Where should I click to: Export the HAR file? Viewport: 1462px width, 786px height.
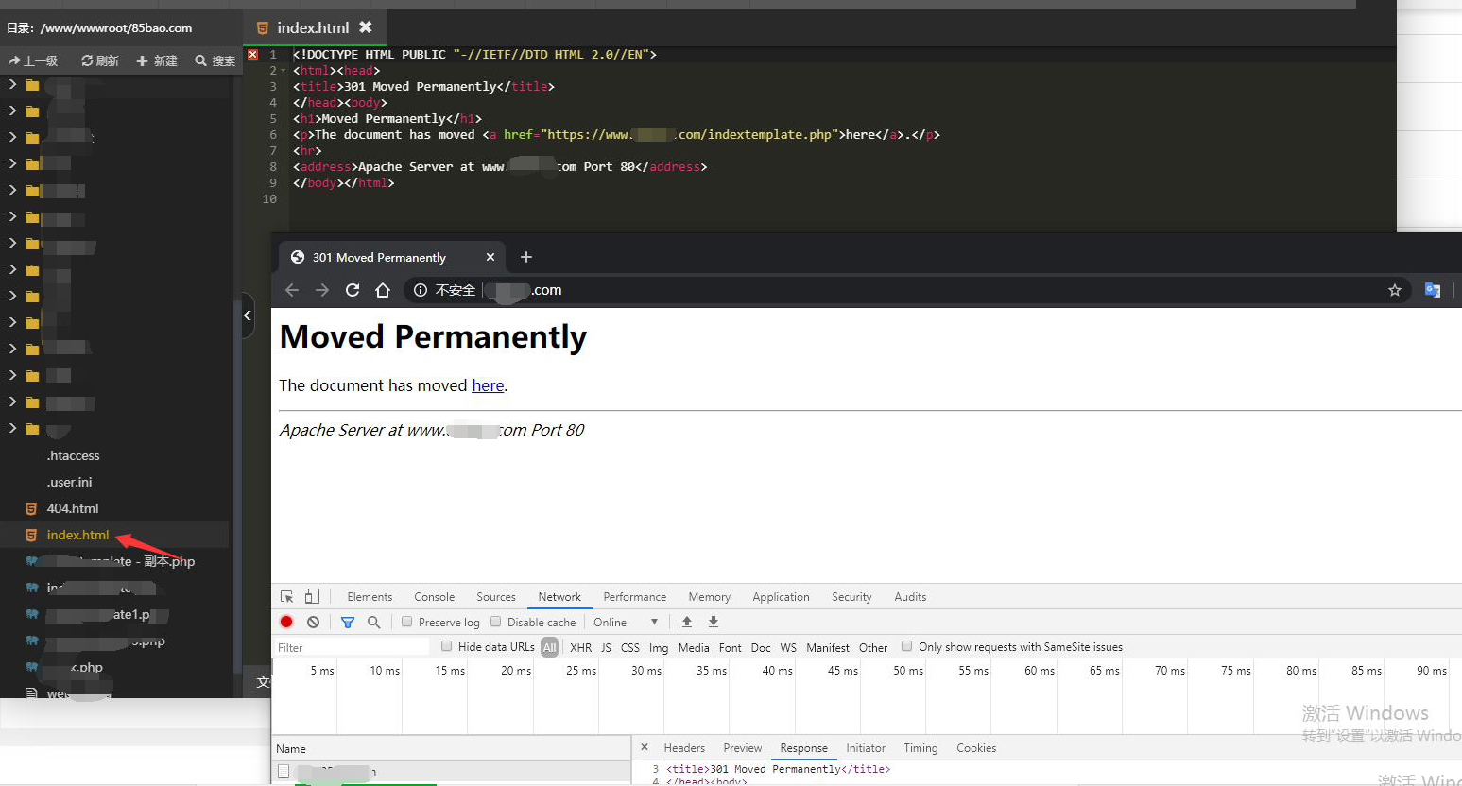[714, 622]
